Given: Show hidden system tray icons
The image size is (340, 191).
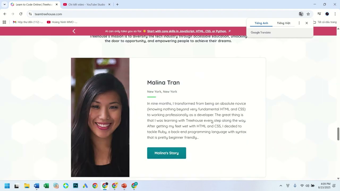Looking at the screenshot, I should (x=281, y=186).
